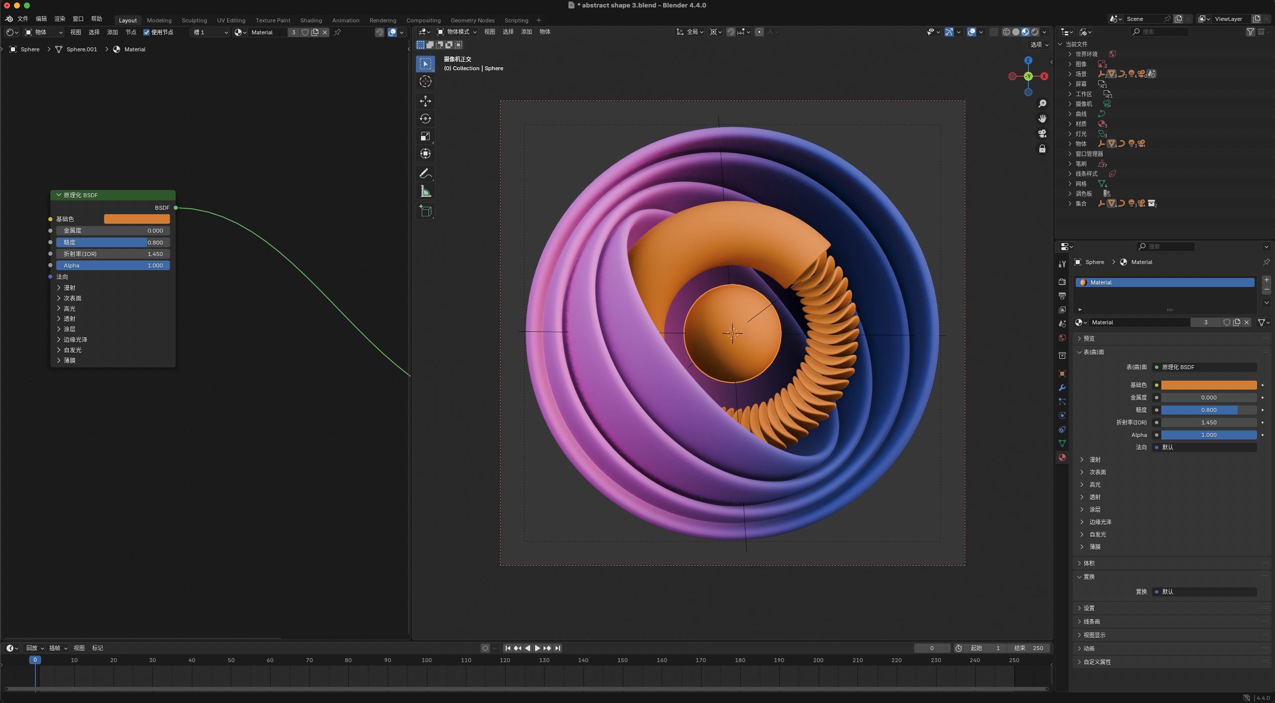Select the Annotate pencil tool
The width and height of the screenshot is (1275, 703).
click(x=425, y=173)
